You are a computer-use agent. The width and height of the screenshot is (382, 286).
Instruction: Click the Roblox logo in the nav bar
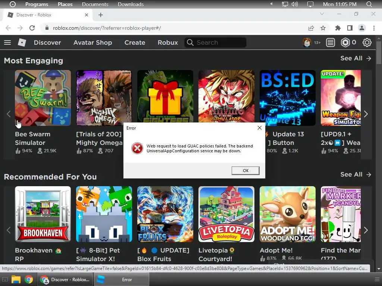tap(22, 42)
